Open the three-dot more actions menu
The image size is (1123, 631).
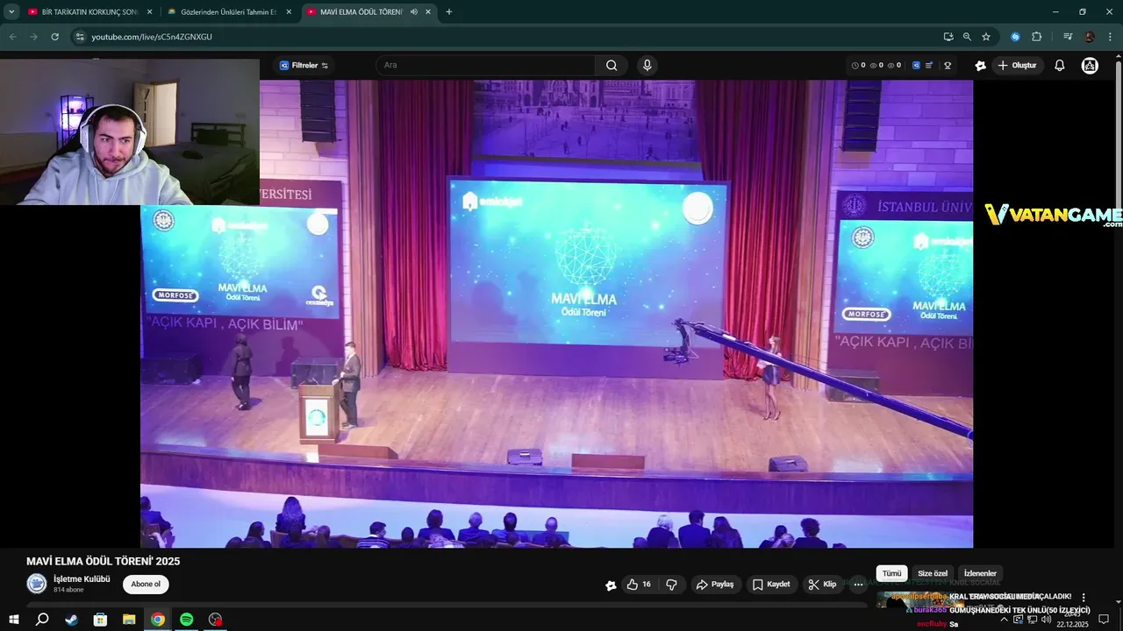[858, 585]
